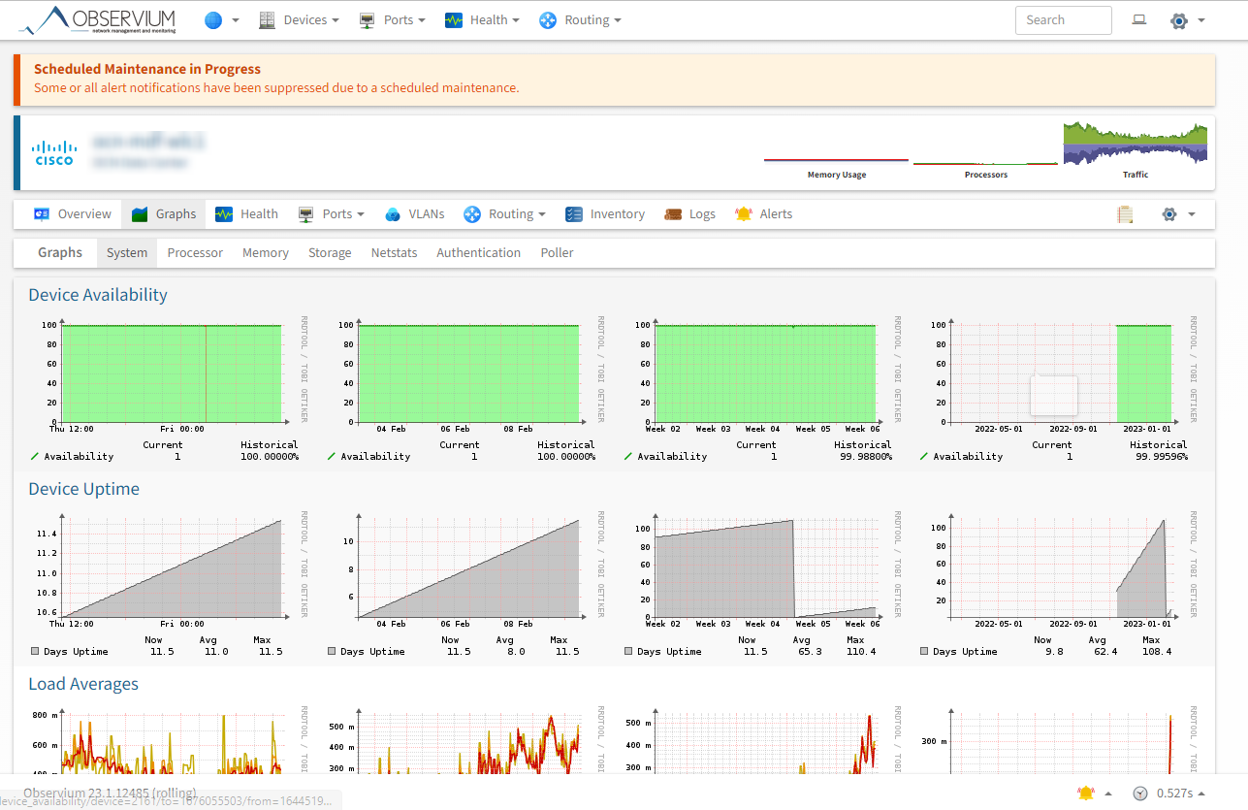Viewport: 1248px width, 810px height.
Task: Click the notes icon in the device tab bar
Action: [1125, 214]
